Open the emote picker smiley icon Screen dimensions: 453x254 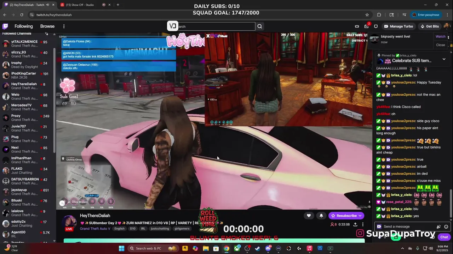(446, 227)
